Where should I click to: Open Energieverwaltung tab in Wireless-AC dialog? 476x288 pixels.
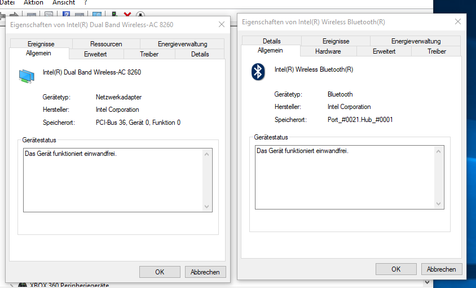(x=182, y=44)
